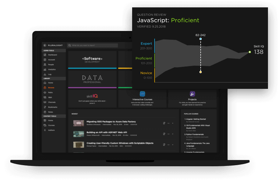Bookmark the Migrating SSIS Packages course

[x=164, y=123]
